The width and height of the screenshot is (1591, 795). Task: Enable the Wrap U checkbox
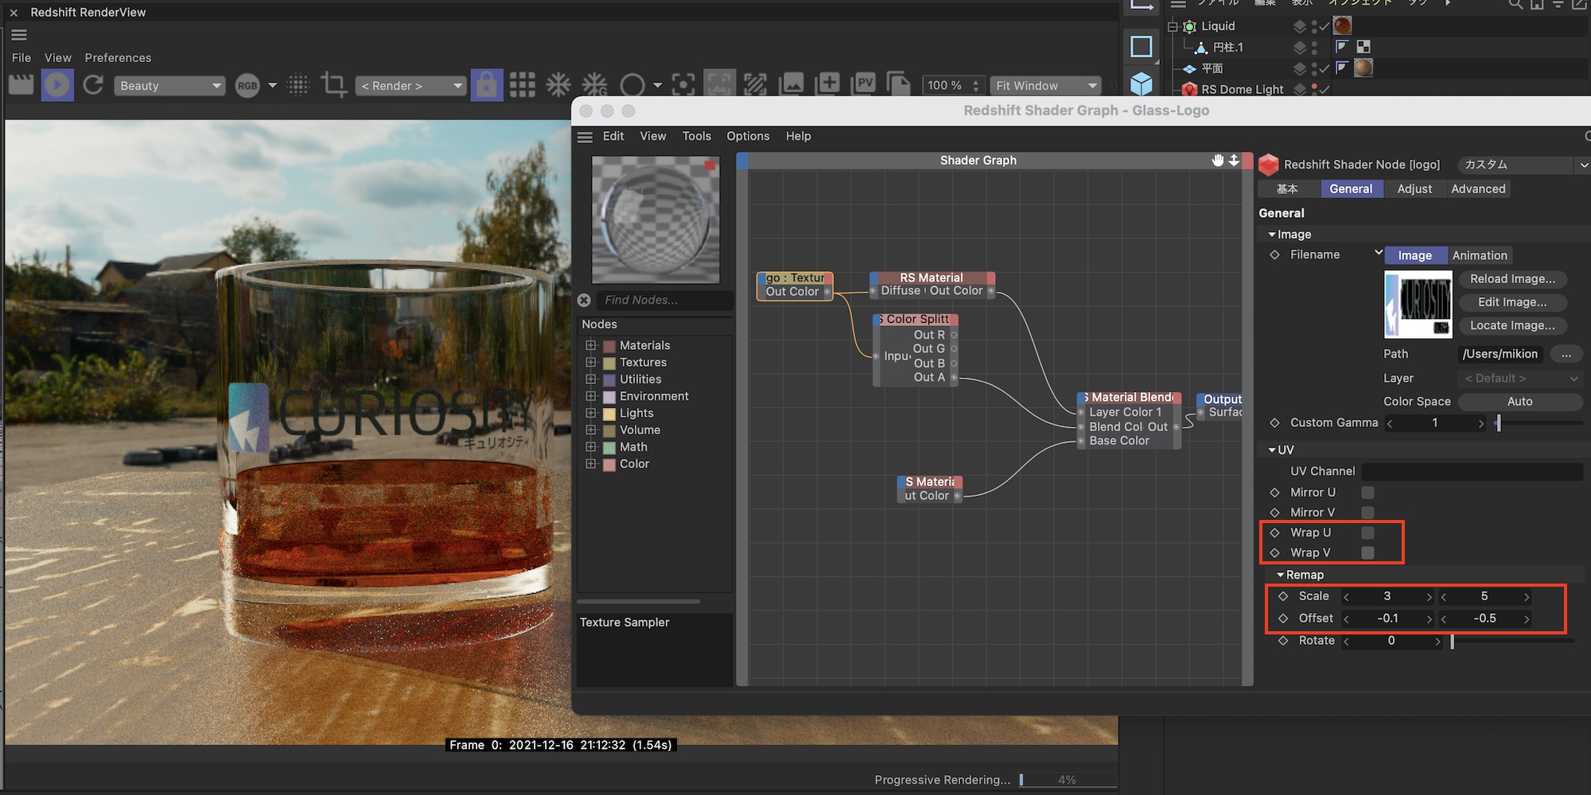[1367, 533]
